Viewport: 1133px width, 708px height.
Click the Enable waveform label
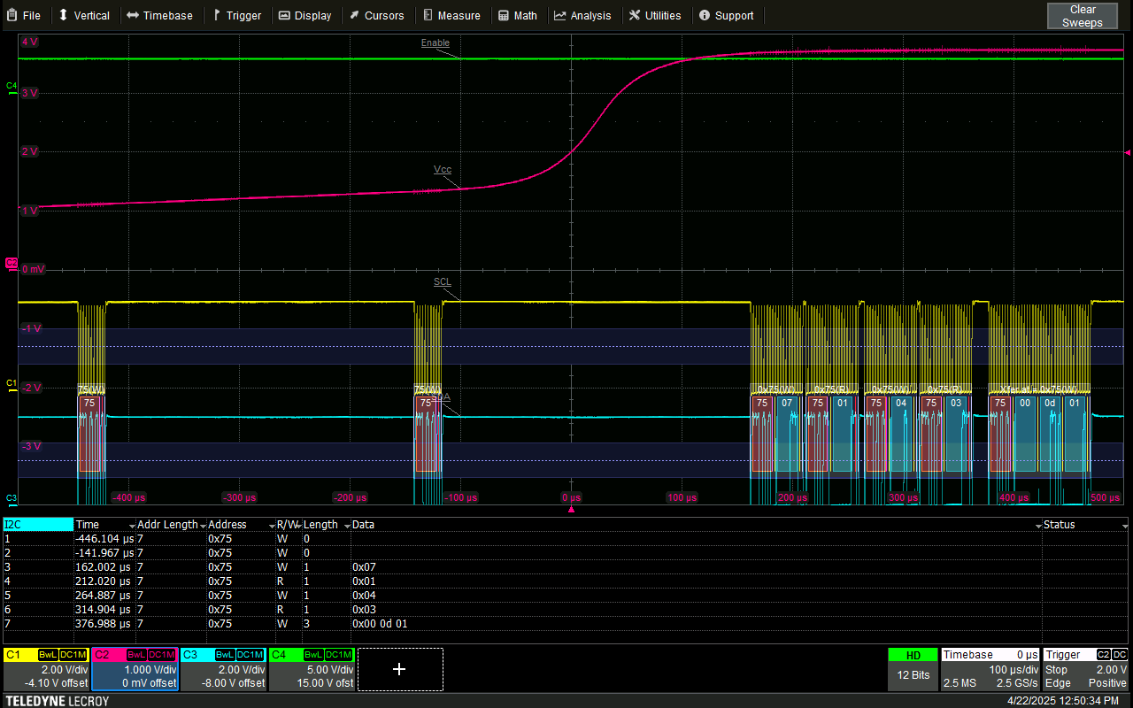[435, 43]
